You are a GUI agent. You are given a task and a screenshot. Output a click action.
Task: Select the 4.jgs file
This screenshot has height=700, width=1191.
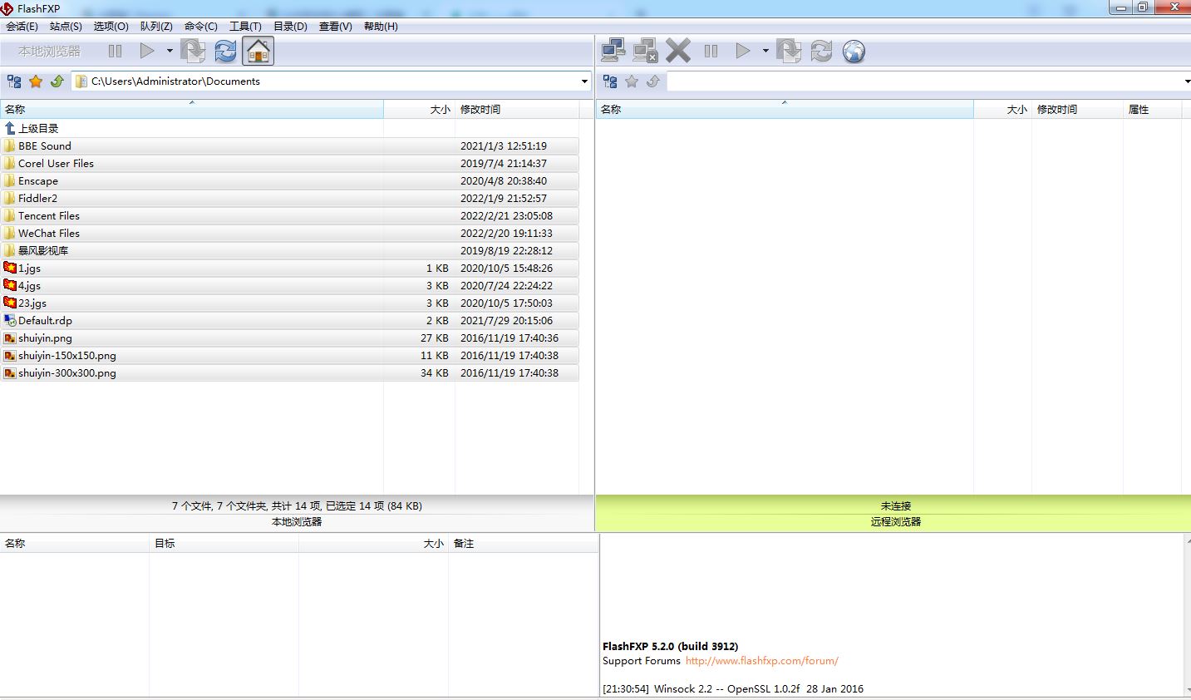coord(289,286)
